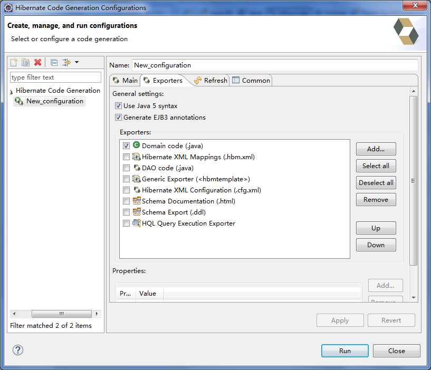This screenshot has width=431, height=370.
Task: Toggle Generate EJB3 annotations checkbox
Action: (x=118, y=118)
